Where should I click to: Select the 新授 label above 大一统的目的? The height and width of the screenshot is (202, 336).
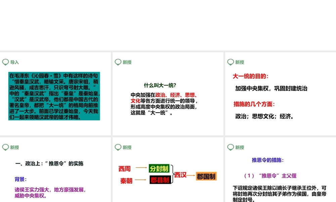240,62
